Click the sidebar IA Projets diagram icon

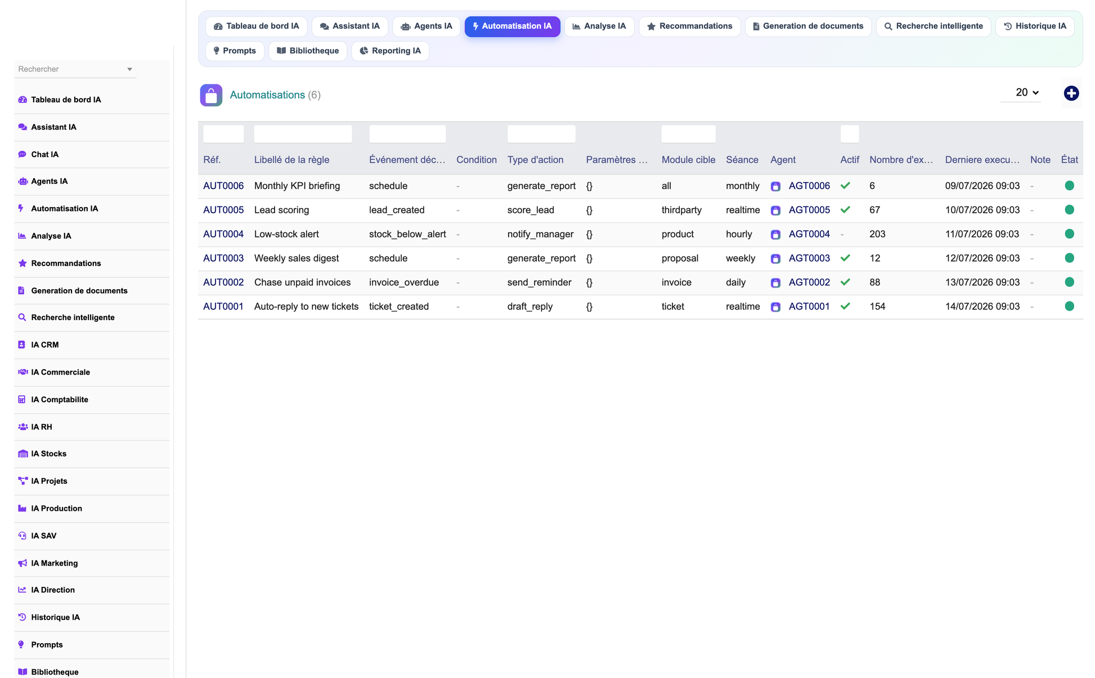pyautogui.click(x=23, y=481)
